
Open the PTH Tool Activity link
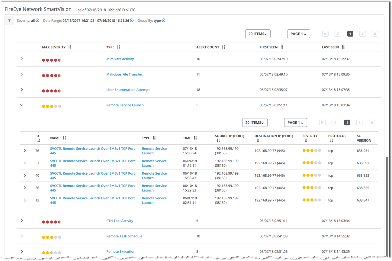(120, 221)
